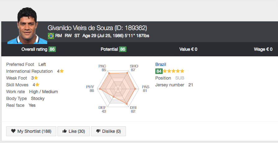The image size is (278, 143).
Task: Click the green Overall rating 86 badge
Action: coord(52,49)
